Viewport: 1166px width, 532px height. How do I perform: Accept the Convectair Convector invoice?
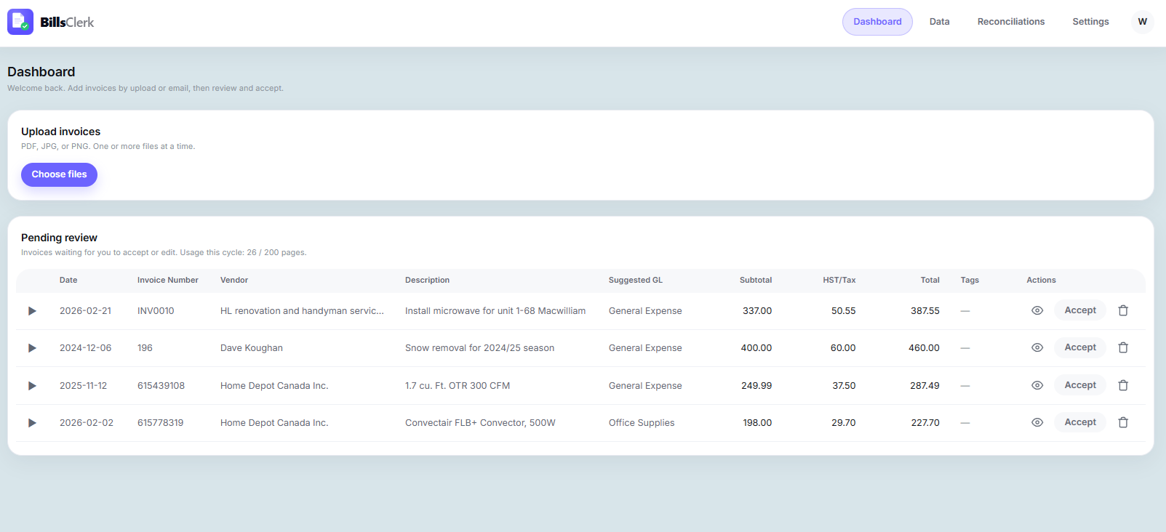(1080, 422)
